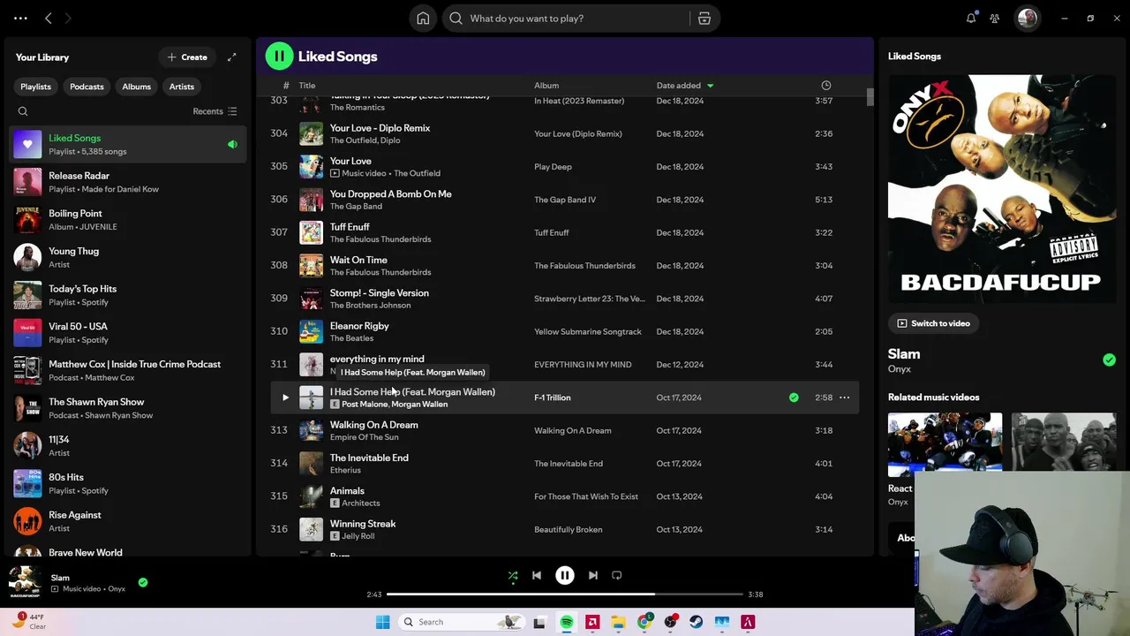Viewport: 1130px width, 636px height.
Task: Open Viral 50 - USA playlist
Action: click(x=128, y=333)
